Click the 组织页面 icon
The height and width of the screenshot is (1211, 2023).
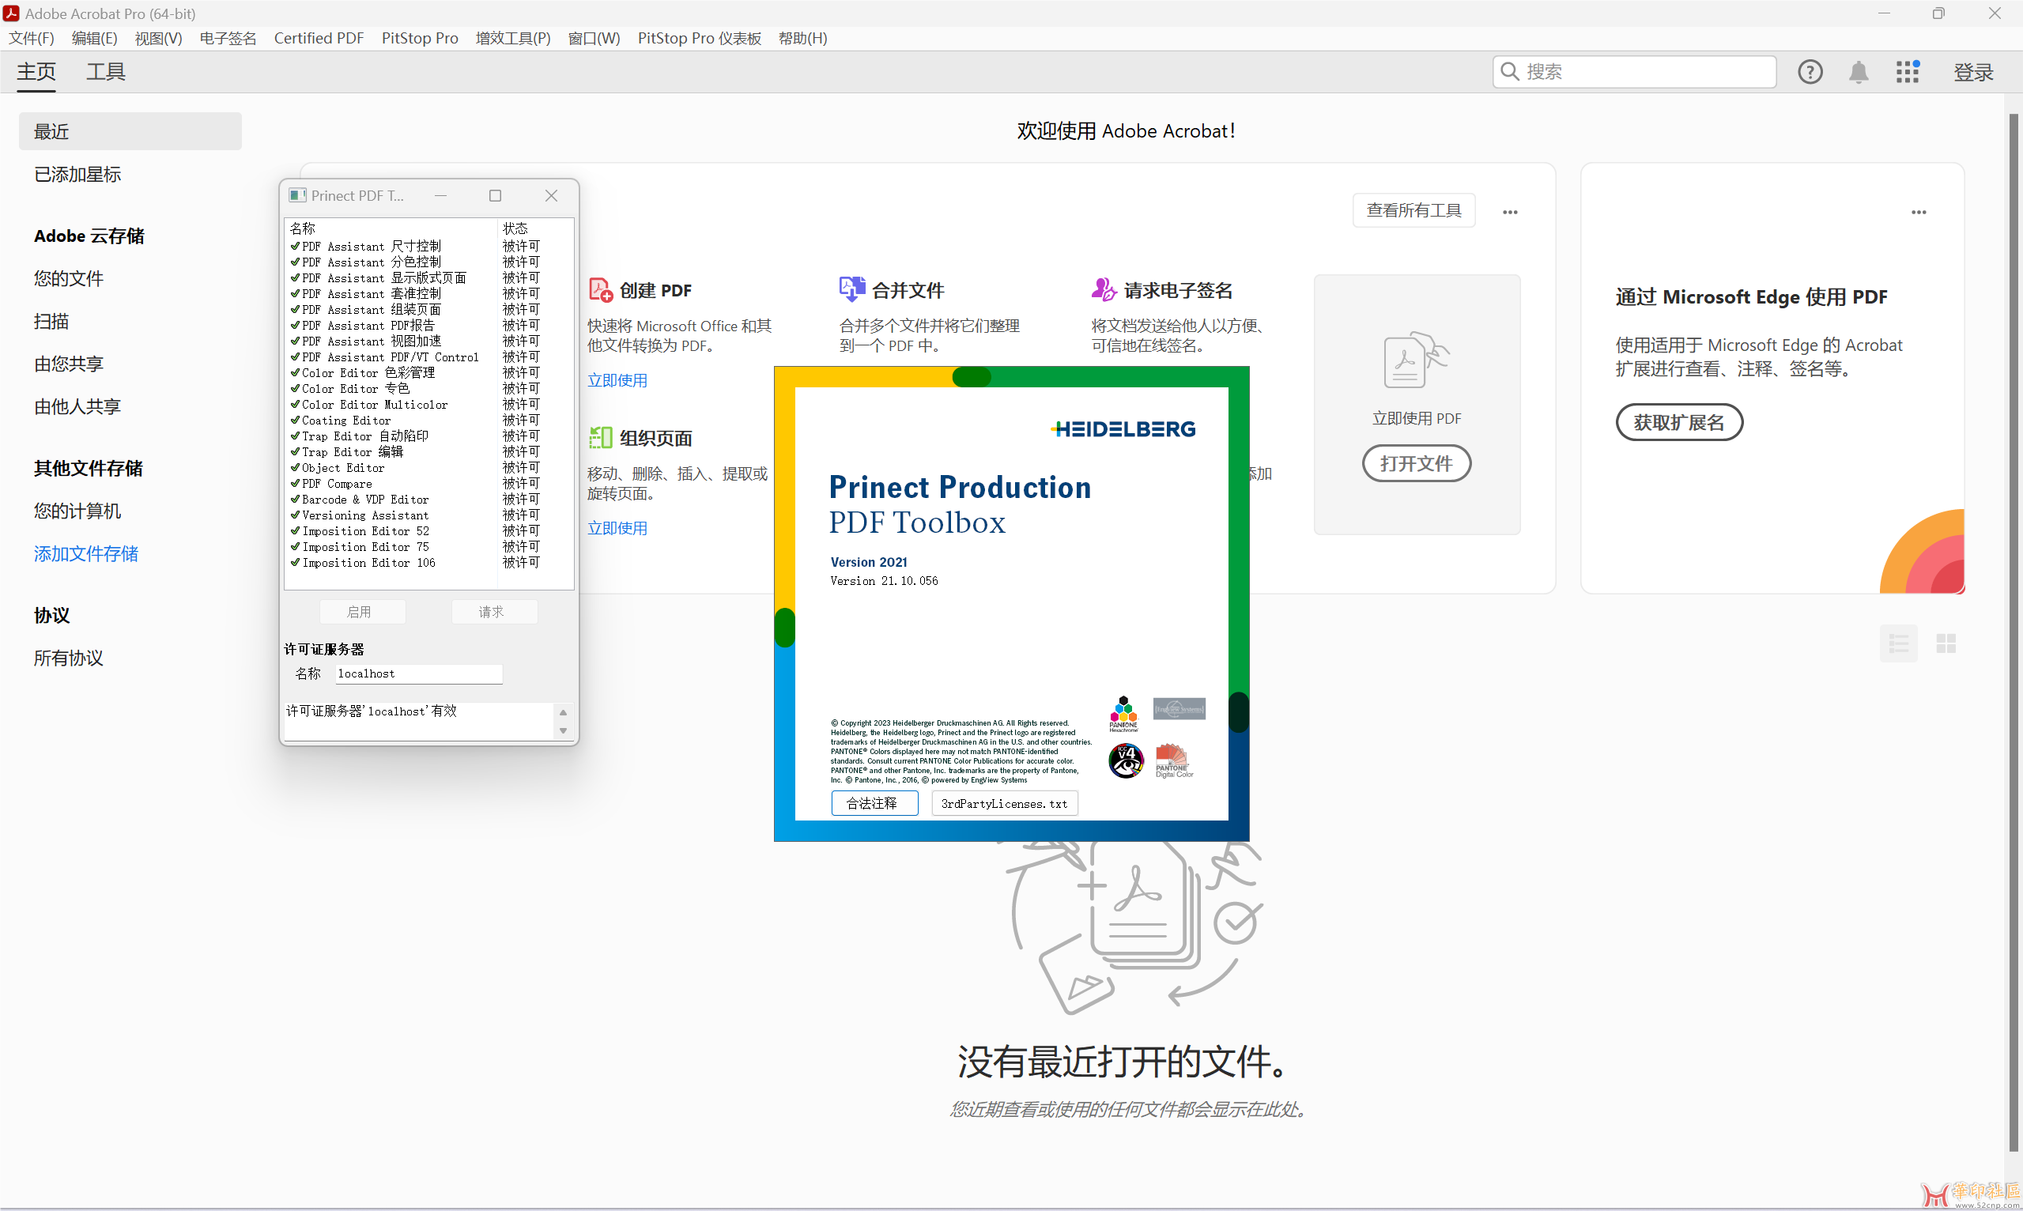click(x=601, y=437)
